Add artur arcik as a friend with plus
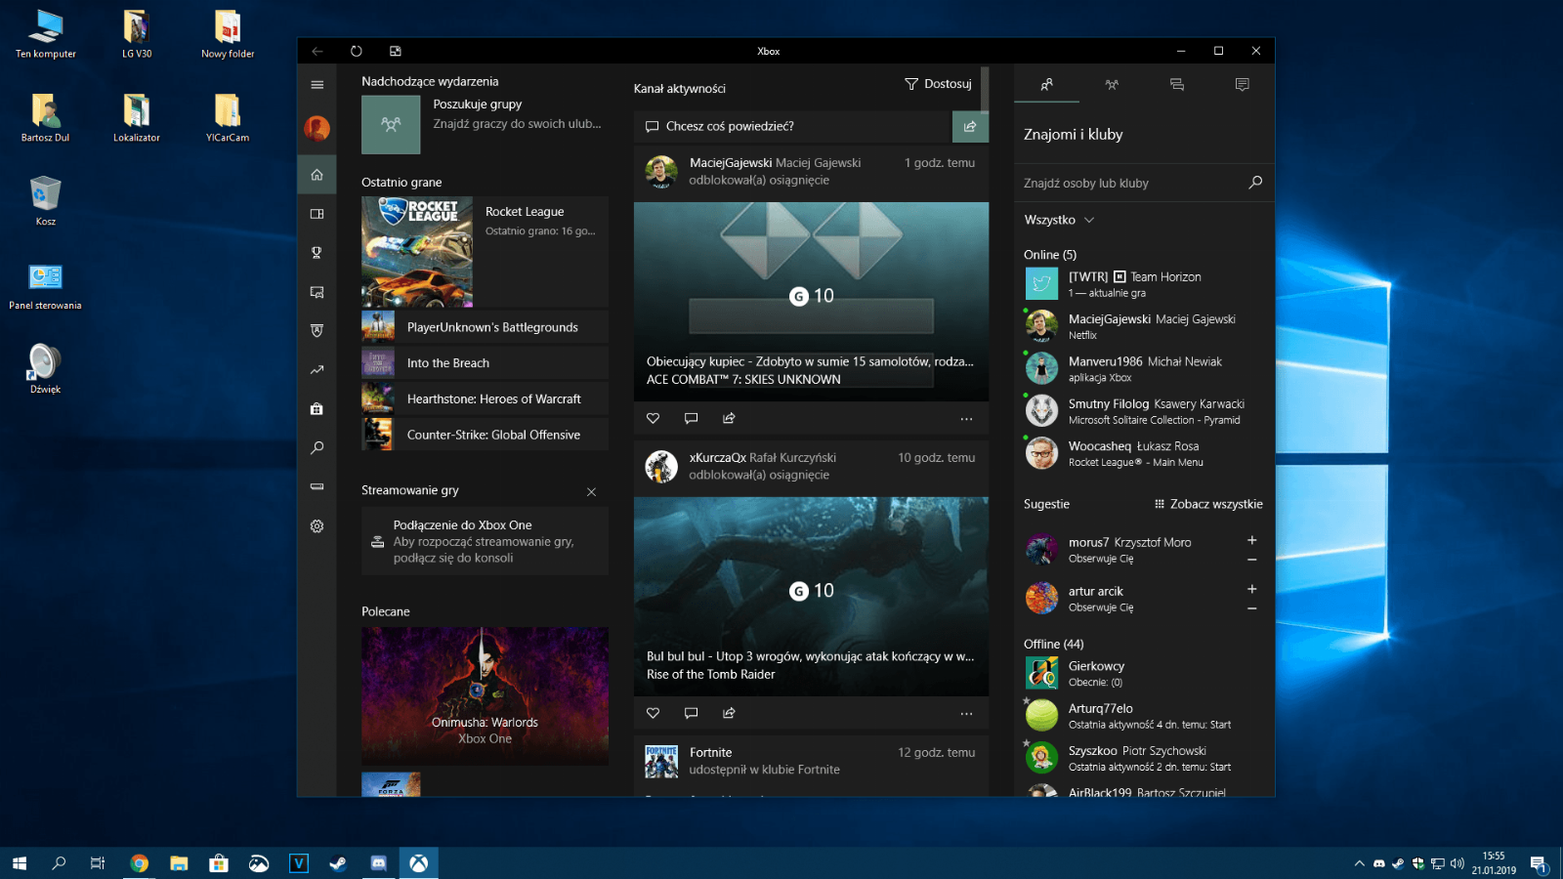1563x879 pixels. click(x=1252, y=589)
